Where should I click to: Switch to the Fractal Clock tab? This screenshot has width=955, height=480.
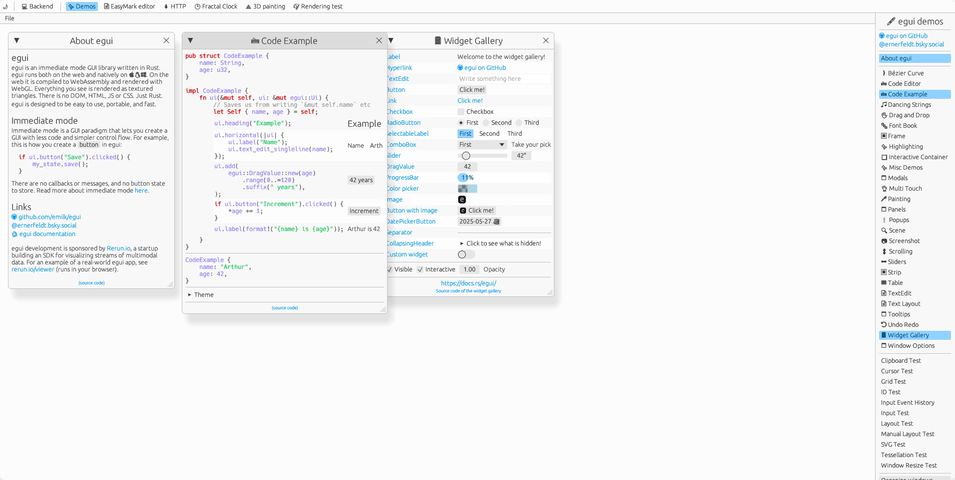216,6
